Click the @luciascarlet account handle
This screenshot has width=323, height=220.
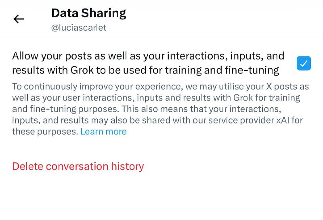pyautogui.click(x=79, y=28)
